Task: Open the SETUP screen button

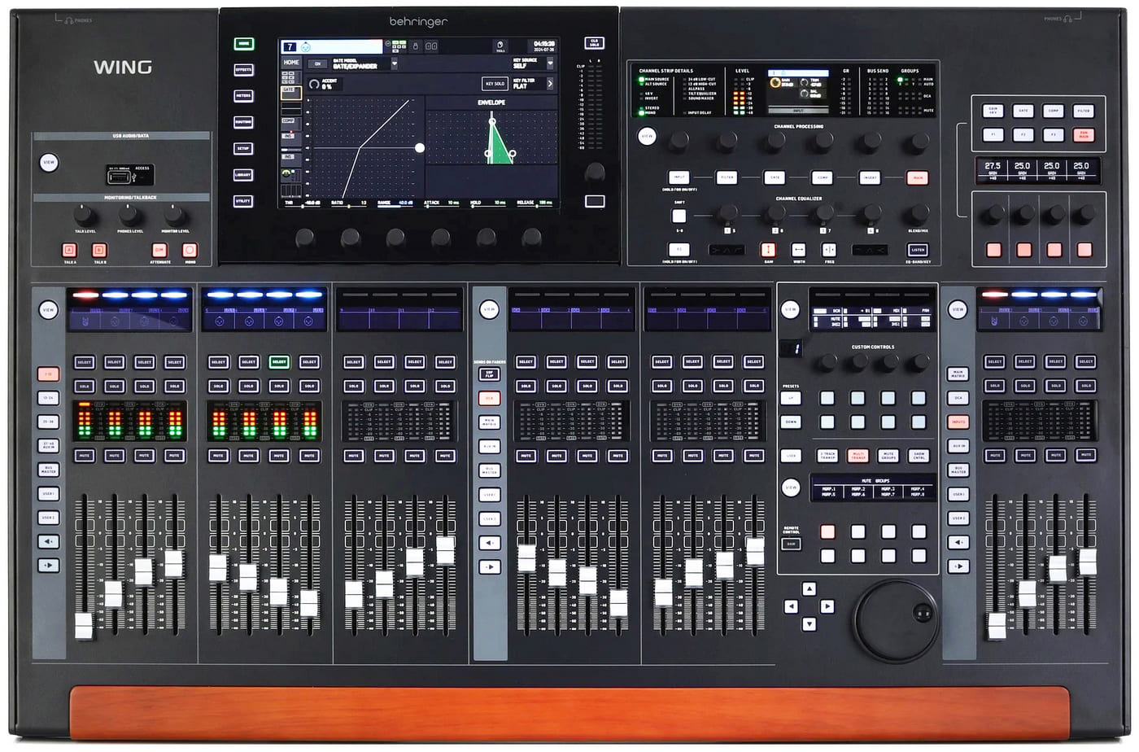Action: point(243,149)
